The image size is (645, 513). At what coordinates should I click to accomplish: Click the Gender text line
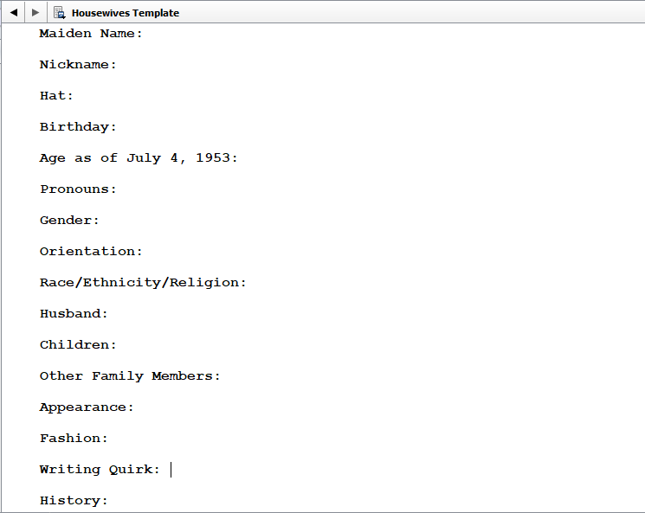[69, 221]
